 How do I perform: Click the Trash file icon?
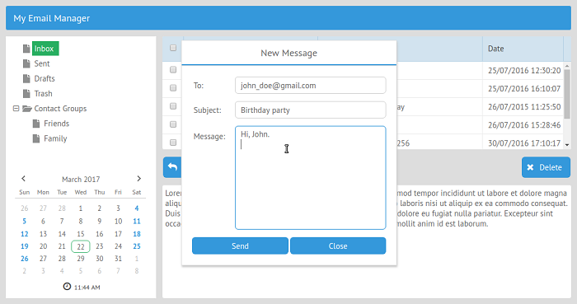26,94
